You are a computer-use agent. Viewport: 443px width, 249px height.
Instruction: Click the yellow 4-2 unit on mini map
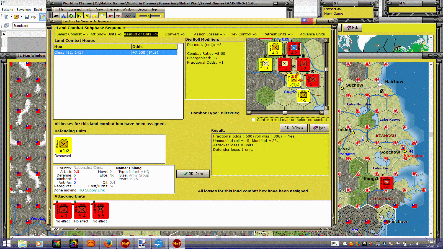click(x=303, y=96)
